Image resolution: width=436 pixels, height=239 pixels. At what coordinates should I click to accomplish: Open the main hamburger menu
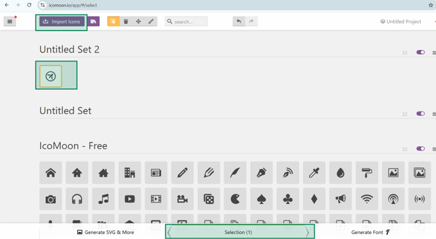tap(10, 21)
